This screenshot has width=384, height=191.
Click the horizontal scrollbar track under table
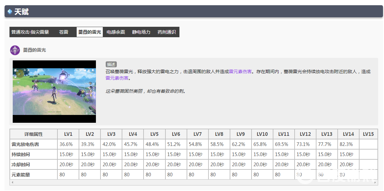click(193, 182)
